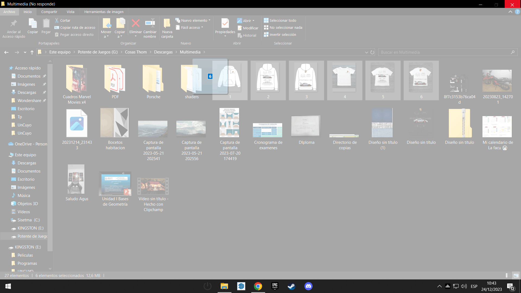Open Google Chrome from taskbar
Viewport: 521px width, 293px height.
258,286
